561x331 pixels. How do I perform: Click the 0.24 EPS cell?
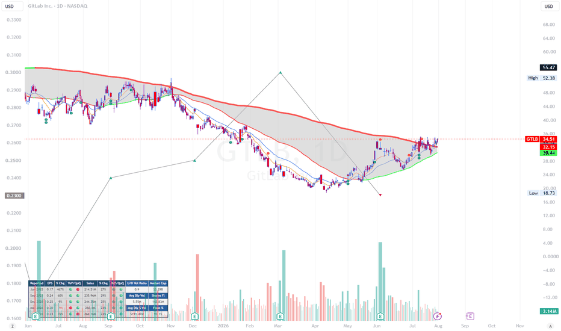coord(50,295)
